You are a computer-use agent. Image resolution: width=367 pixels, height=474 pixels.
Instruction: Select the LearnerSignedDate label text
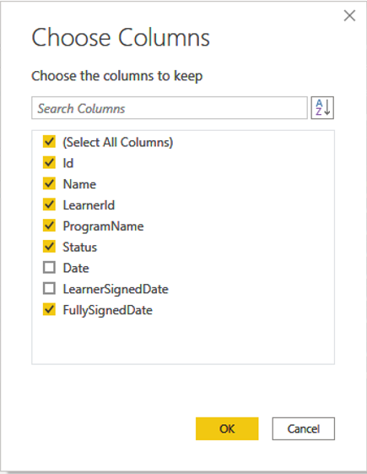[x=116, y=289]
